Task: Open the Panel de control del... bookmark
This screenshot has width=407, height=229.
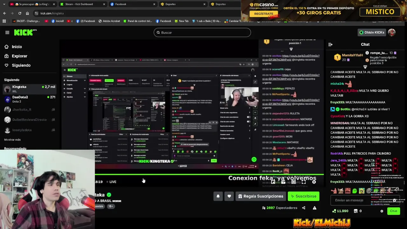Action: point(137,21)
